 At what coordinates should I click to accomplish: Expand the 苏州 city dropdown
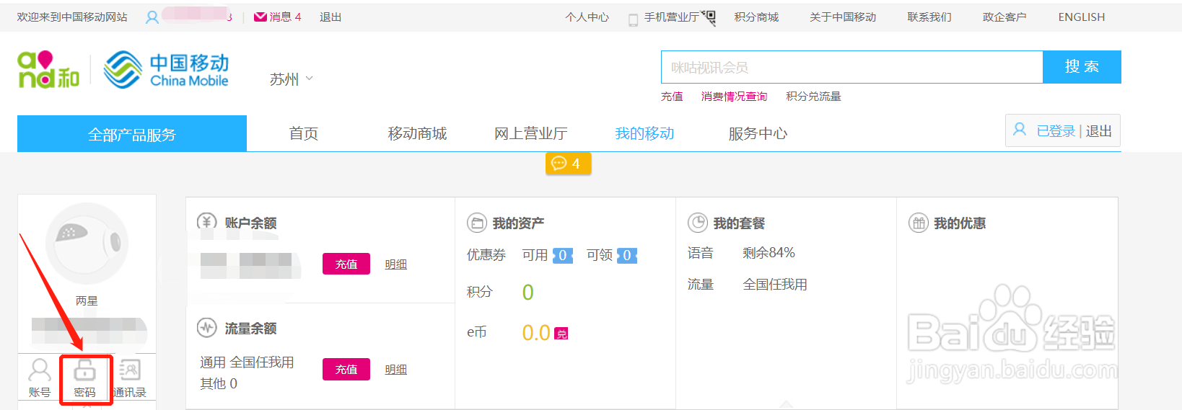(291, 79)
